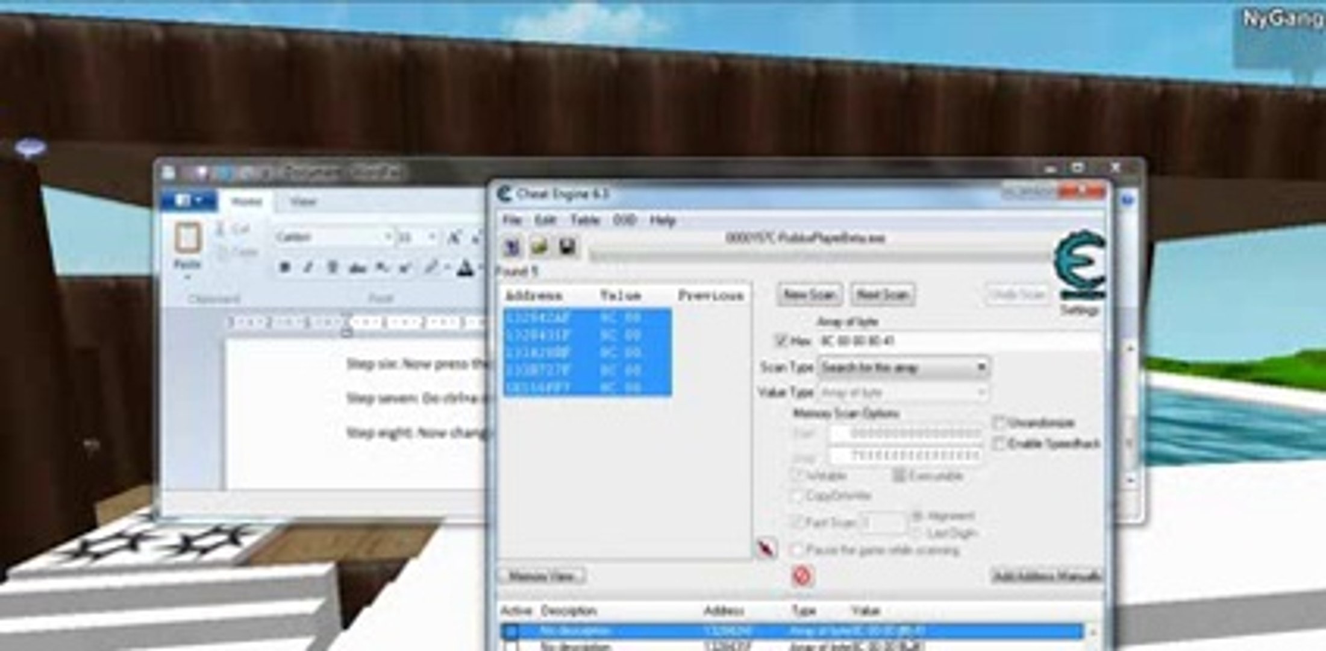Click the text highlight pen icon in WordPad
This screenshot has height=651, width=1326.
(x=431, y=267)
